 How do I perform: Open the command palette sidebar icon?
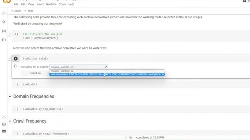click(x=4, y=124)
